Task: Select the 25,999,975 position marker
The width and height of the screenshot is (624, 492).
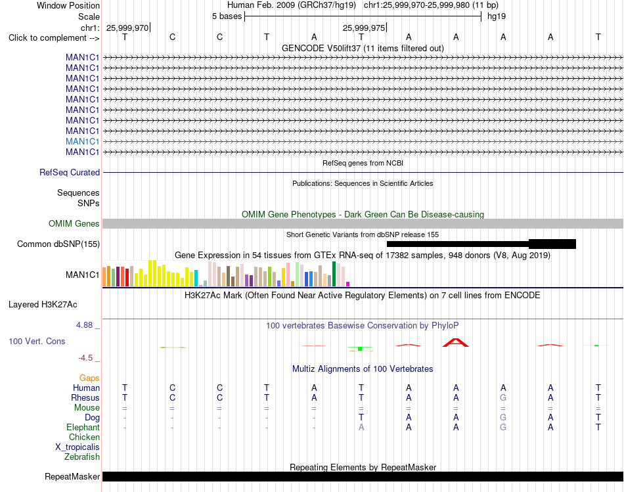Action: point(364,28)
